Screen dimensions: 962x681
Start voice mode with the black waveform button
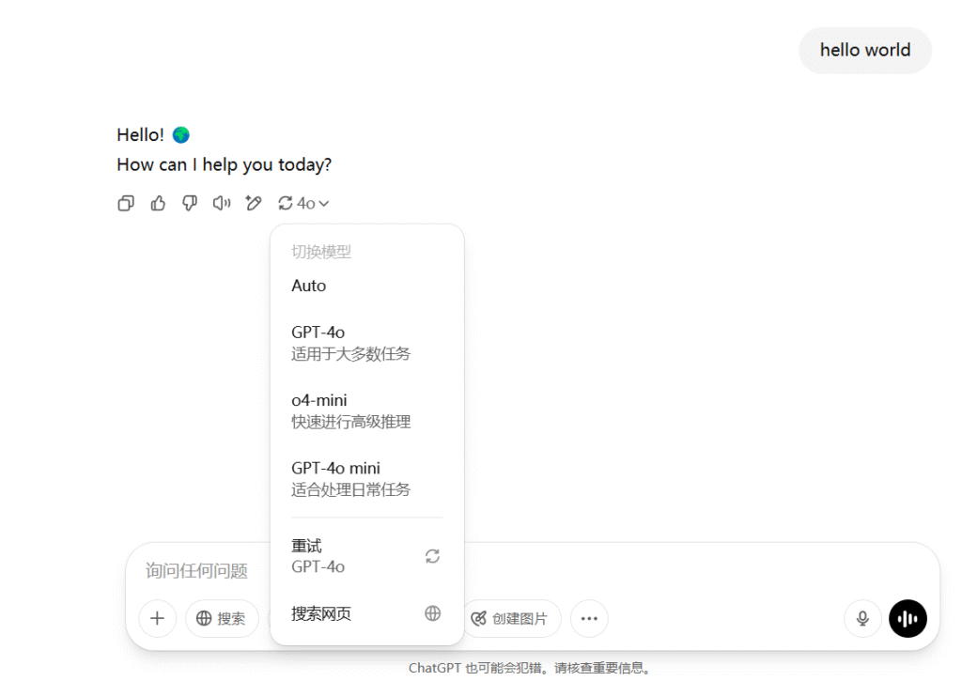pos(908,618)
